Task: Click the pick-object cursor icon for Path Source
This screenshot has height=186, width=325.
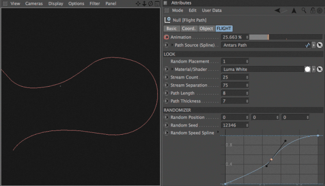Action: [x=320, y=45]
